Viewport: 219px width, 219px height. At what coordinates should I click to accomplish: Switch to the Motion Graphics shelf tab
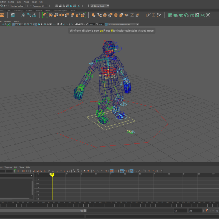point(60,11)
